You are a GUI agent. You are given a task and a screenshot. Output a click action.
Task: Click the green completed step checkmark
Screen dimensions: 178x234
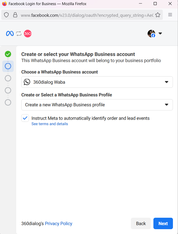tap(8, 54)
